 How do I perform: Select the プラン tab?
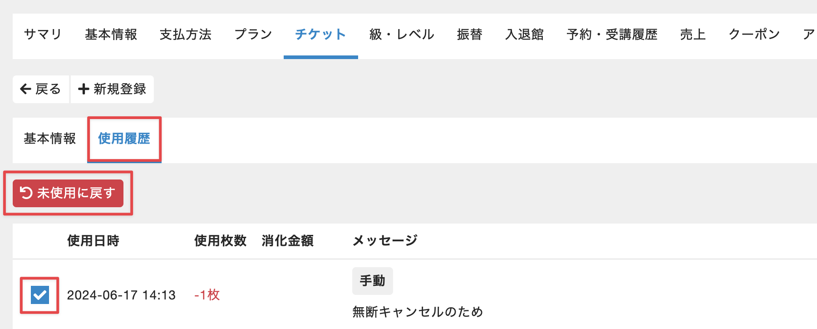(x=253, y=35)
